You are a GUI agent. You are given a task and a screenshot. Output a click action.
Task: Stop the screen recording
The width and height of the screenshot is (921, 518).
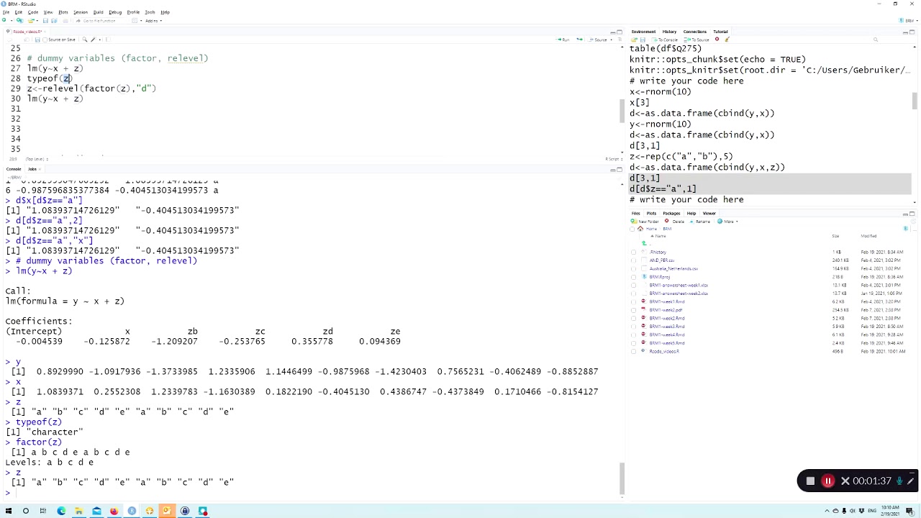810,481
